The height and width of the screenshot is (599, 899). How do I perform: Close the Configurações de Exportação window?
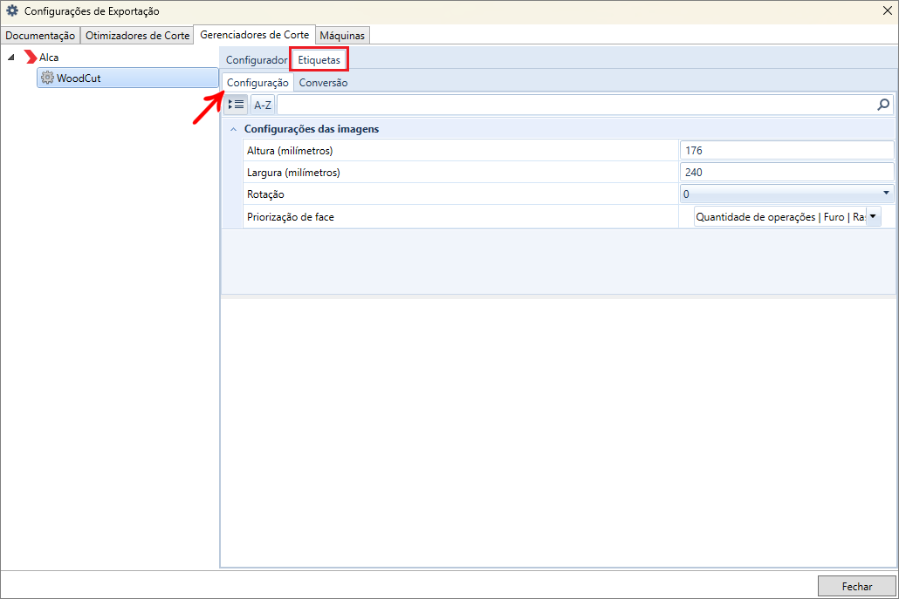887,10
